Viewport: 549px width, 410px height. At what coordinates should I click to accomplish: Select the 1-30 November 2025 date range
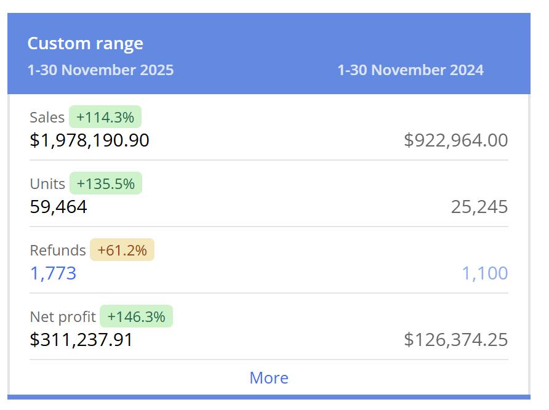[100, 70]
